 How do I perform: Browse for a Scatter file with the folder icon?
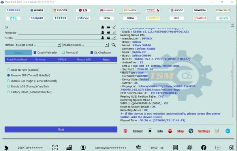pos(109,38)
